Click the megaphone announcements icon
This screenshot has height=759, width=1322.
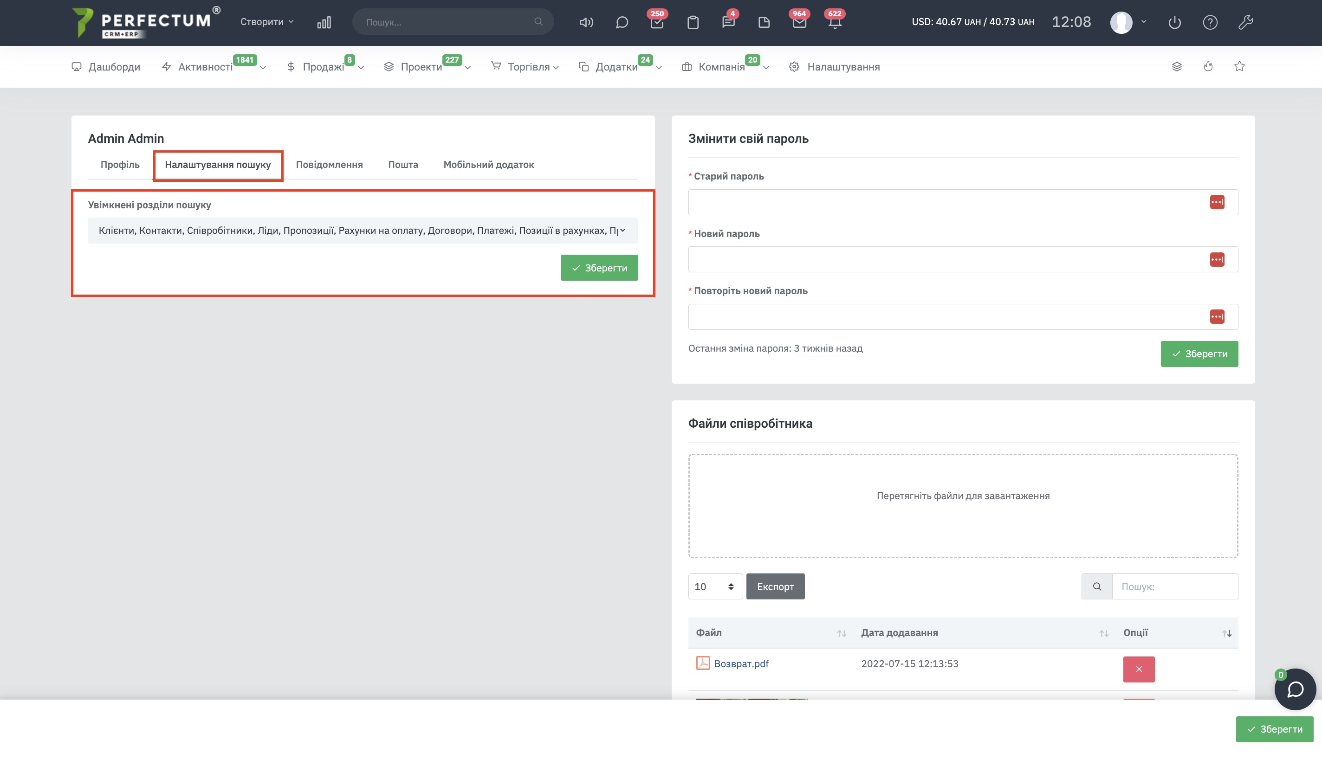586,22
